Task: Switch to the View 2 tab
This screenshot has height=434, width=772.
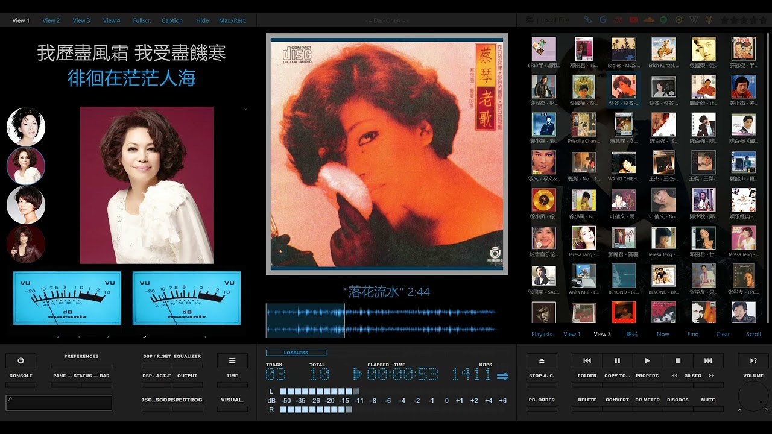Action: click(51, 20)
